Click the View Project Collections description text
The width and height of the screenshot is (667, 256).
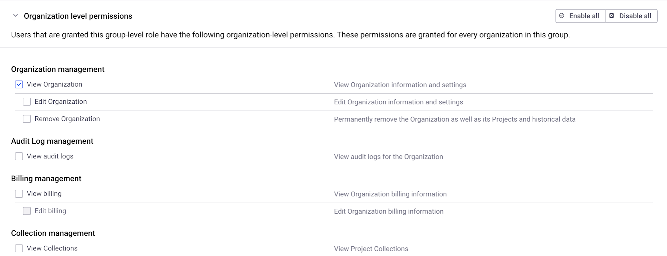(371, 249)
